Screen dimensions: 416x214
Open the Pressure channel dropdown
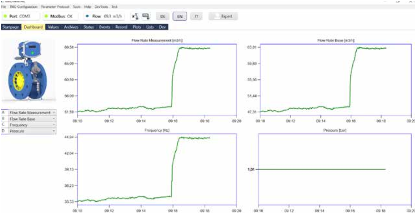tap(54, 131)
